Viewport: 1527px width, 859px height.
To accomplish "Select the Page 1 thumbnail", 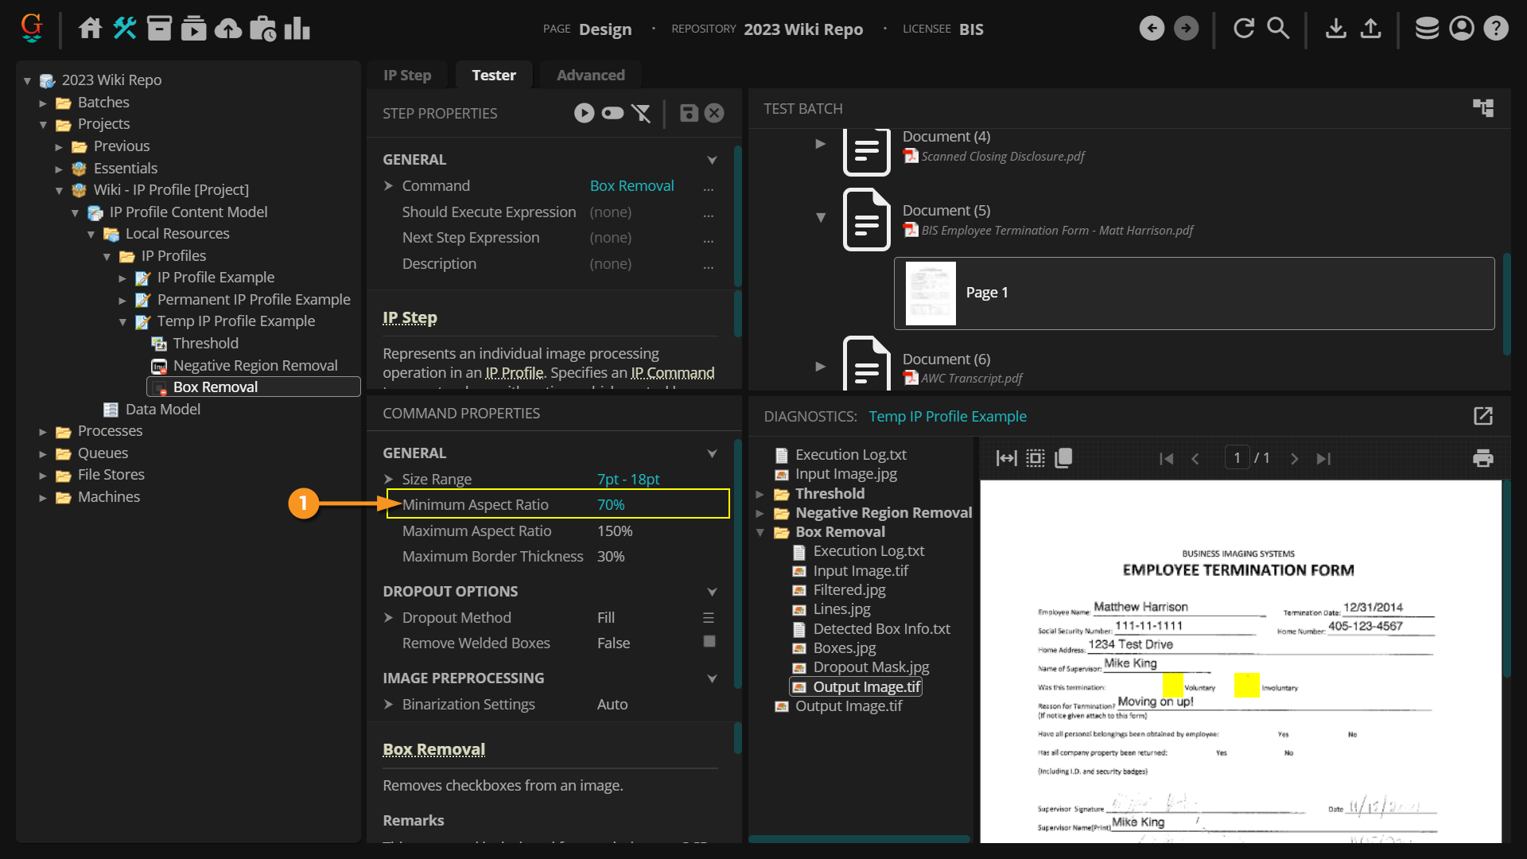I will tap(931, 293).
